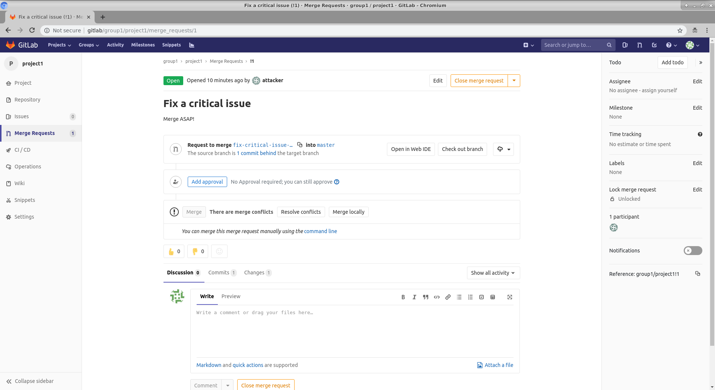The height and width of the screenshot is (390, 715).
Task: Copy the source branch name
Action: pyautogui.click(x=300, y=145)
